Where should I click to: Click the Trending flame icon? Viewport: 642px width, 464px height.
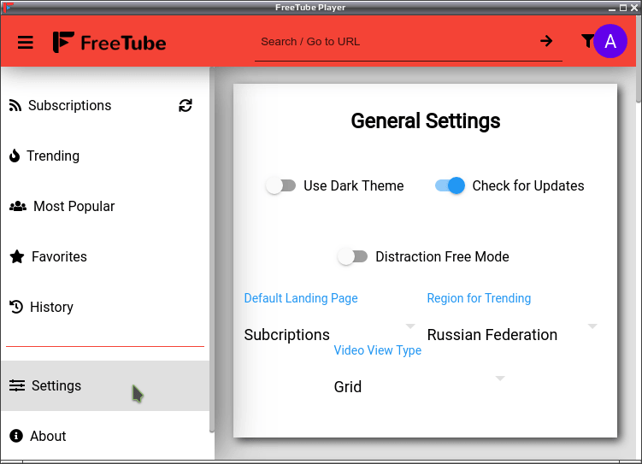point(15,156)
